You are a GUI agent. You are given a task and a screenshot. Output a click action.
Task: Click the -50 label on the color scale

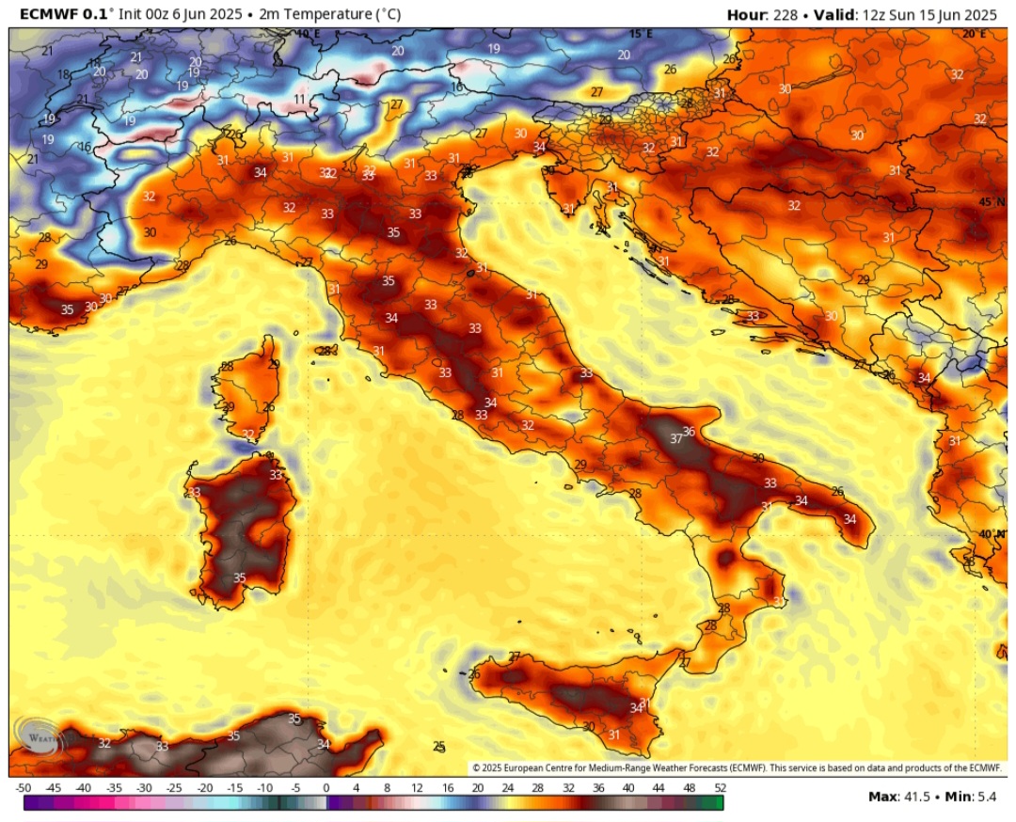[24, 787]
